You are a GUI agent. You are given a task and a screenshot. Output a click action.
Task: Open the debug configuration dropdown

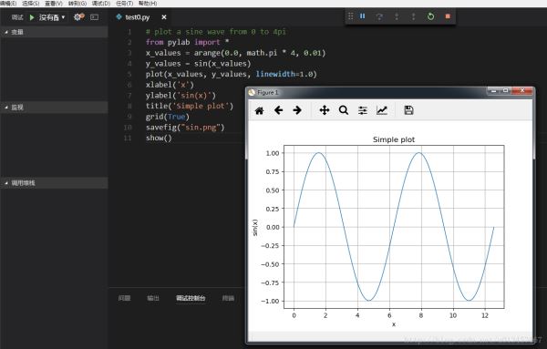pyautogui.click(x=52, y=17)
